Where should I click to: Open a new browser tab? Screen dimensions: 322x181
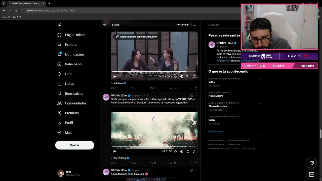(49, 4)
